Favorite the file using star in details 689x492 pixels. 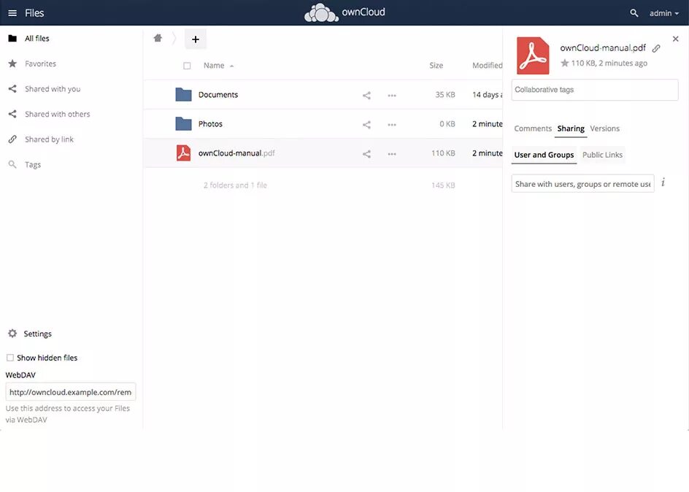(565, 63)
